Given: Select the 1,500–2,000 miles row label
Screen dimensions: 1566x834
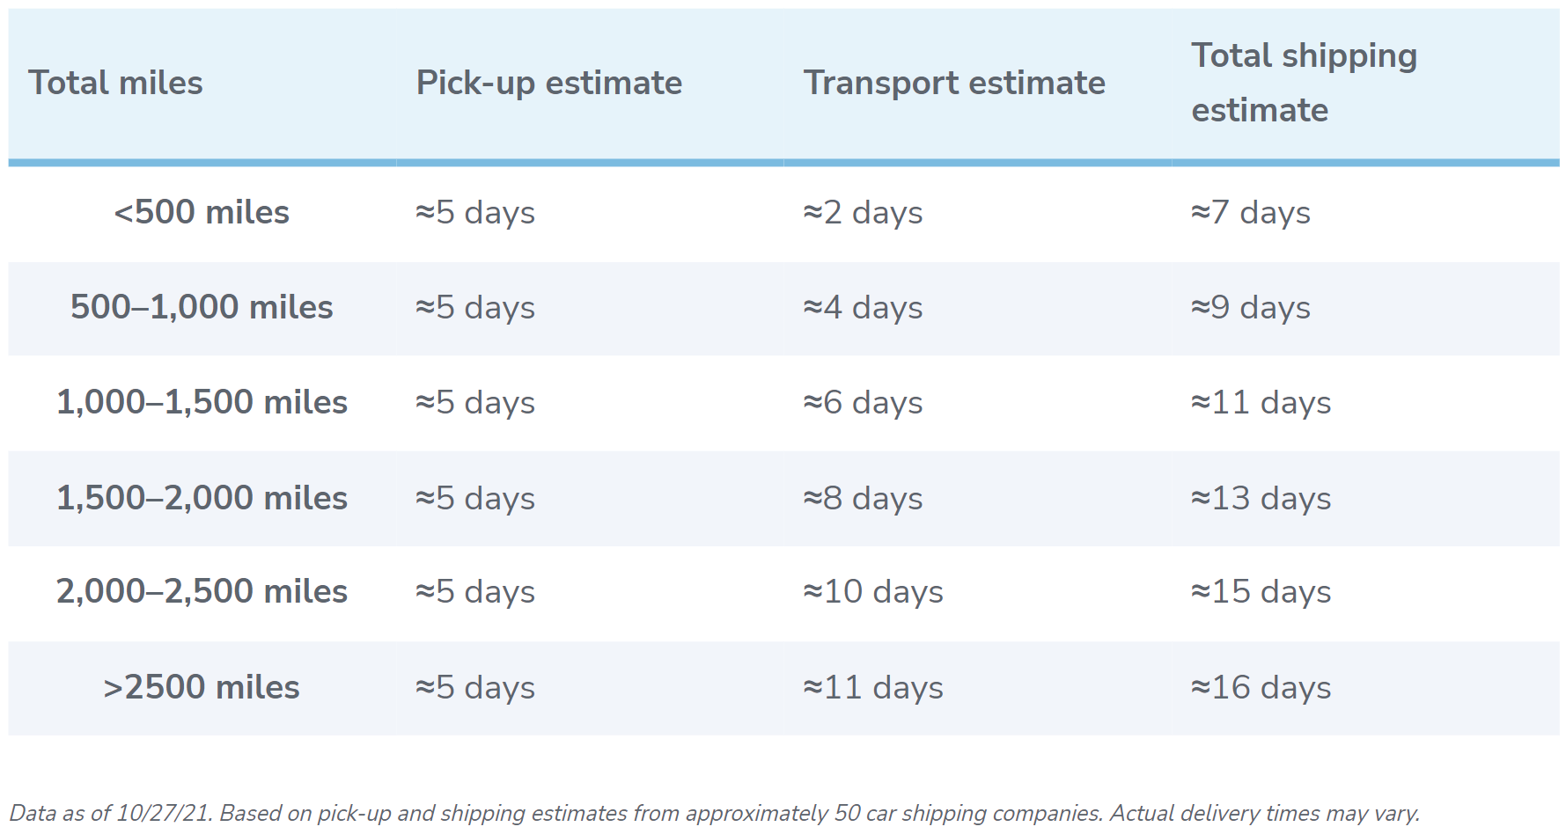Looking at the screenshot, I should pyautogui.click(x=202, y=499).
